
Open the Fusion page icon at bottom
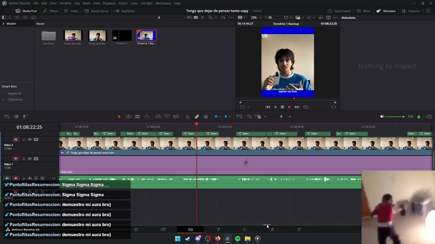click(x=218, y=229)
